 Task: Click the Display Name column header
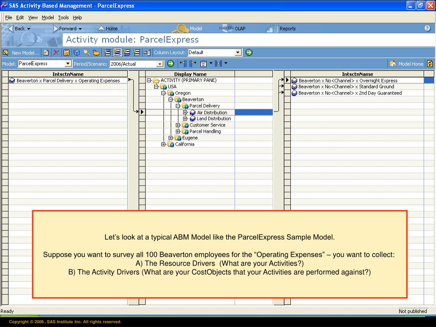pos(190,74)
